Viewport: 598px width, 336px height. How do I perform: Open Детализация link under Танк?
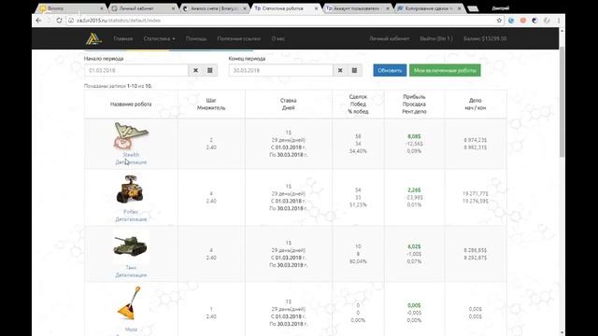point(131,274)
